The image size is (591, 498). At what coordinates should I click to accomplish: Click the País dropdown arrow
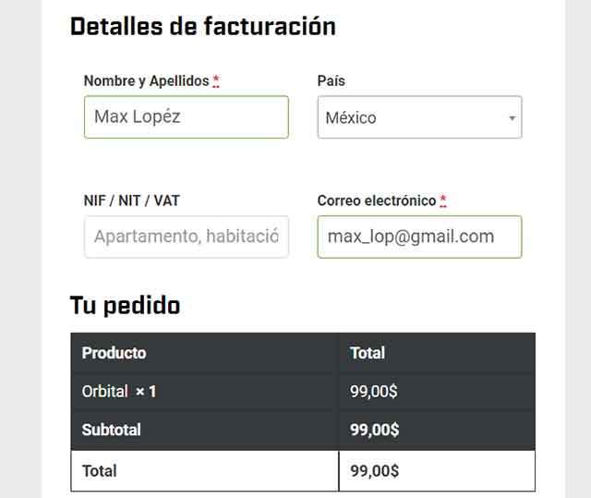coord(512,118)
